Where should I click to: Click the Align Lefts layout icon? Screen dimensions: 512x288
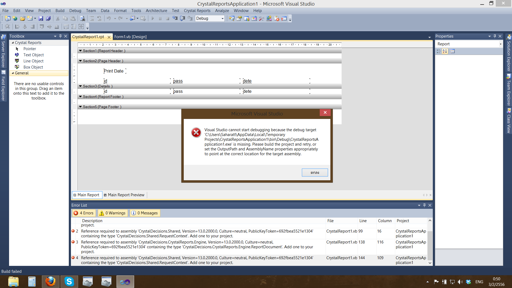pyautogui.click(x=17, y=27)
